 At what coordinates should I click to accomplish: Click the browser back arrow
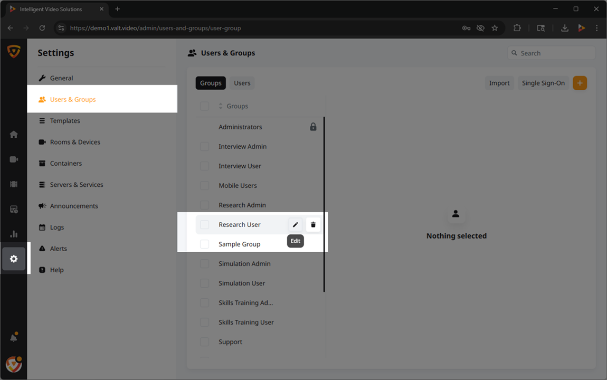pyautogui.click(x=11, y=28)
